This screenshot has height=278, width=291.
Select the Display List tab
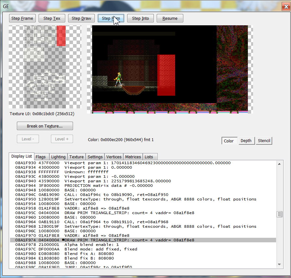21,156
